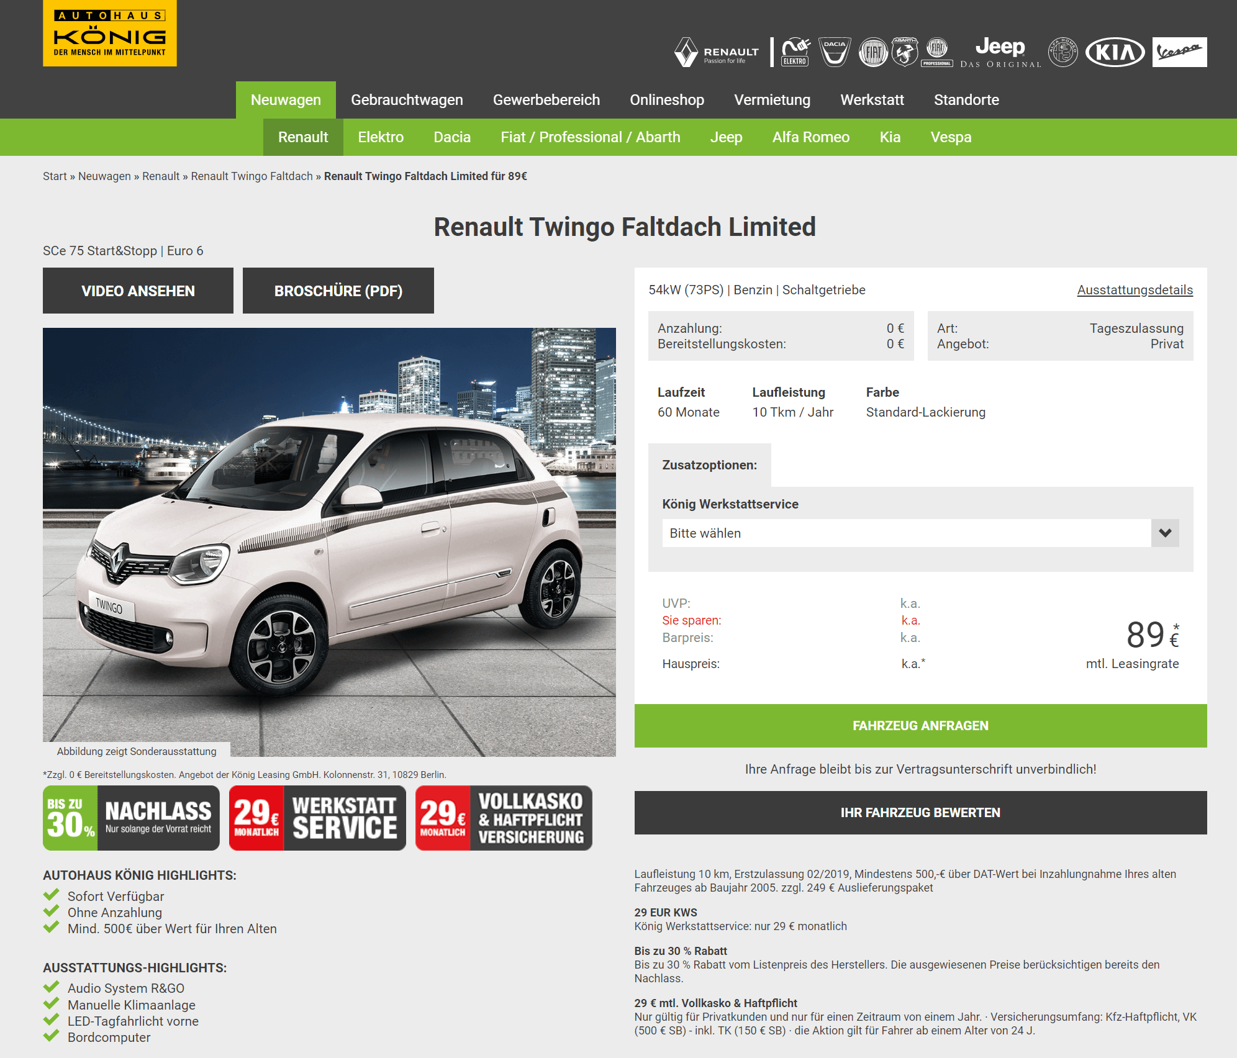
Task: Select Renault in green submenu
Action: click(303, 137)
